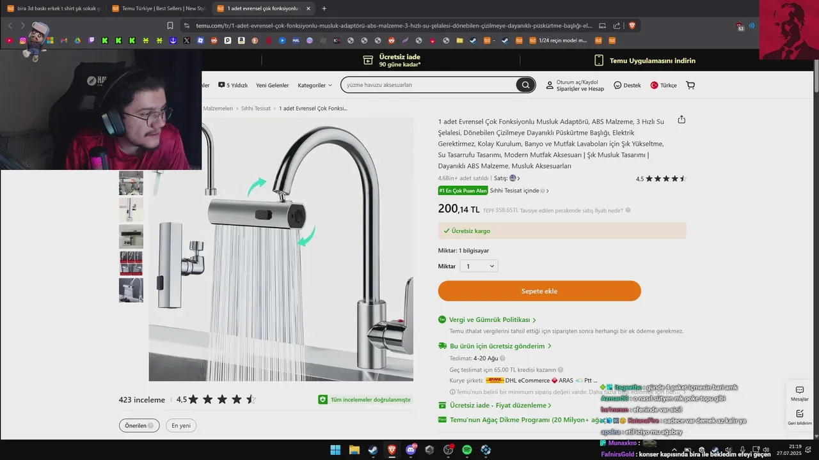
Task: Click the browser address bar URL
Action: coord(394,26)
